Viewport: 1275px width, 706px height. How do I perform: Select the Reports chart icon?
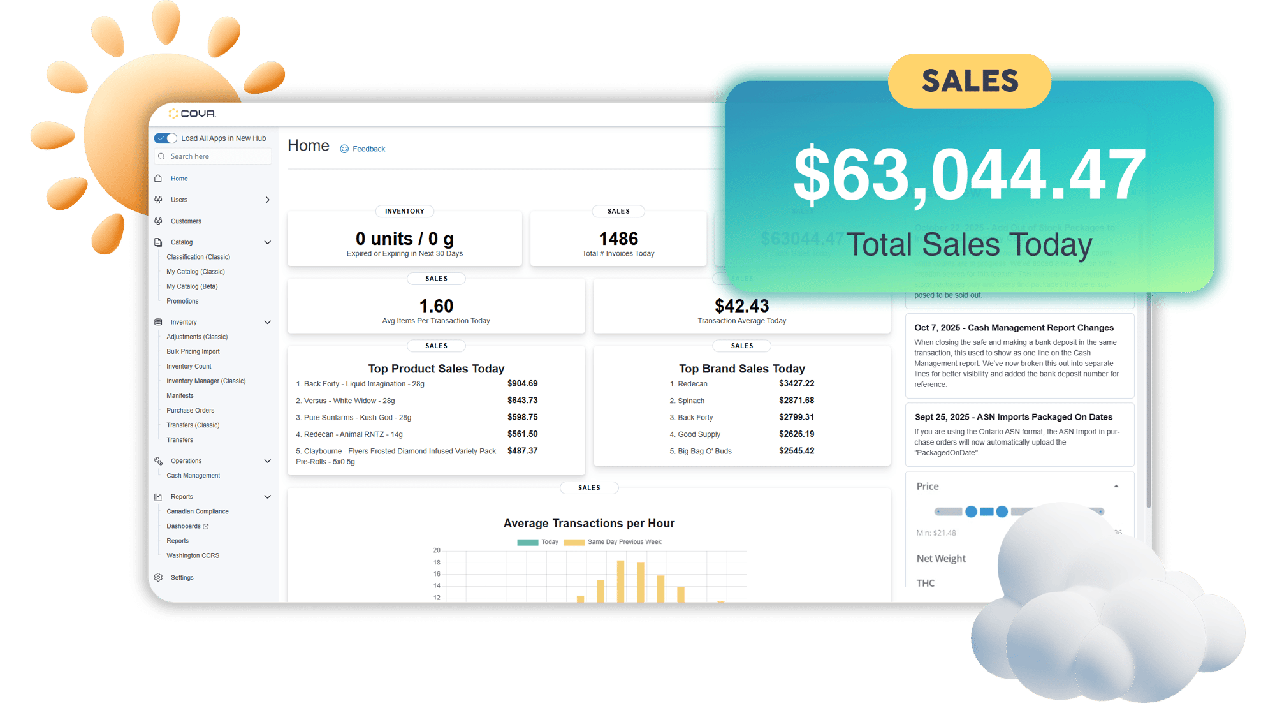158,496
